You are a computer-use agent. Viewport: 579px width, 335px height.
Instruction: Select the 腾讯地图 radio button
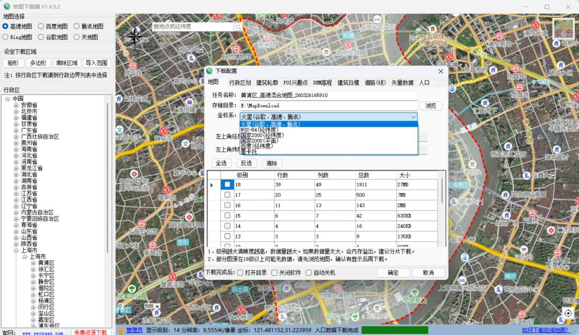[x=77, y=26]
